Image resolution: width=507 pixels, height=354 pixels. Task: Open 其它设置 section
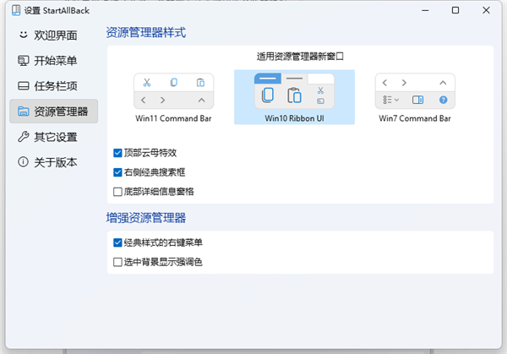coord(54,137)
